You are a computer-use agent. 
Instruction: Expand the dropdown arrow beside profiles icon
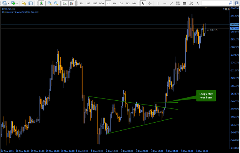(8, 3)
